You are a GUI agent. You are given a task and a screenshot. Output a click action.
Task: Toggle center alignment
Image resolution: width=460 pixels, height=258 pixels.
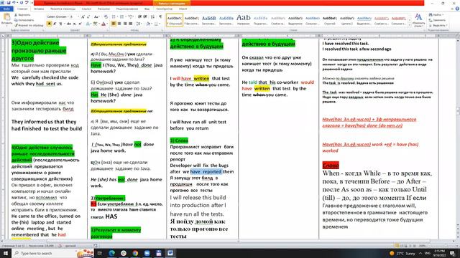[x=119, y=24]
